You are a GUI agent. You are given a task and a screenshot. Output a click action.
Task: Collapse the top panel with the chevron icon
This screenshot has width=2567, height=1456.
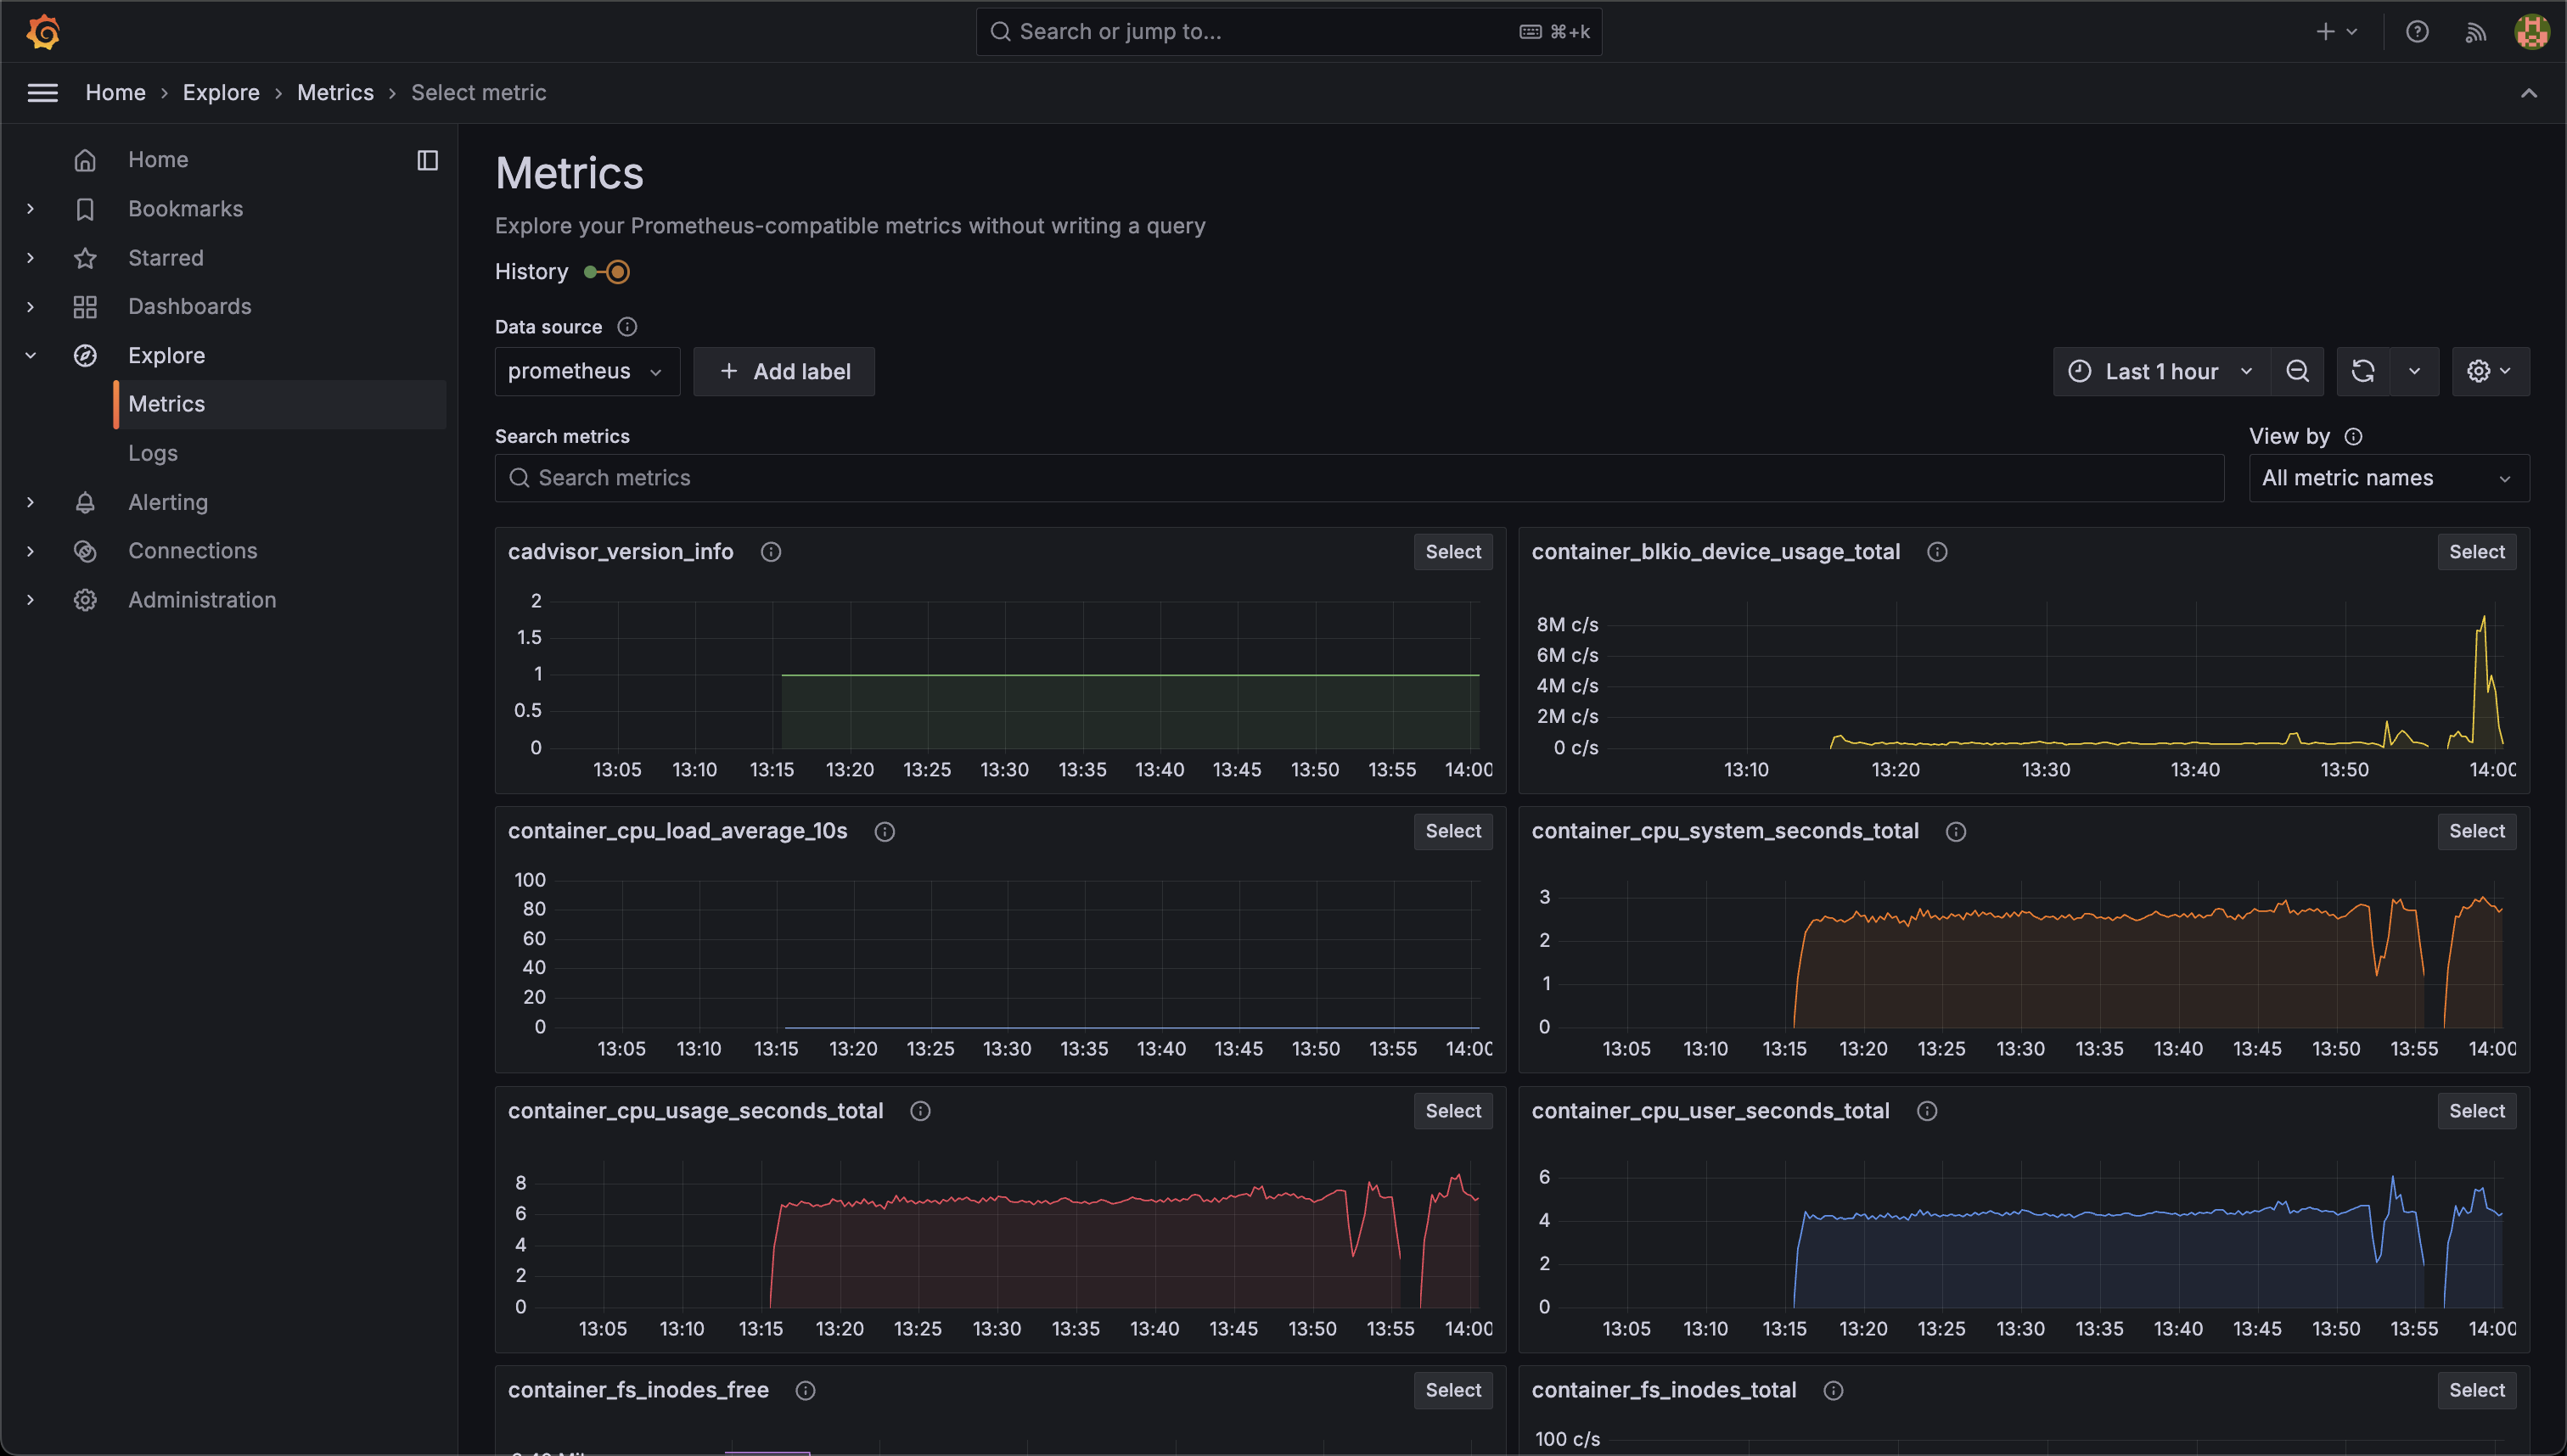(2529, 93)
